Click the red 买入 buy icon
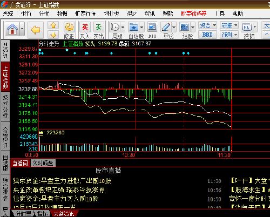 [x=85, y=27]
